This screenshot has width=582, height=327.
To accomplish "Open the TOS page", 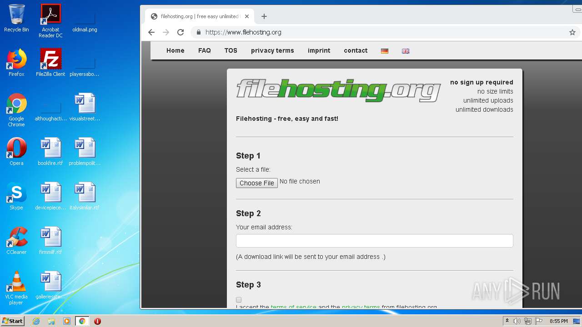I will [231, 50].
